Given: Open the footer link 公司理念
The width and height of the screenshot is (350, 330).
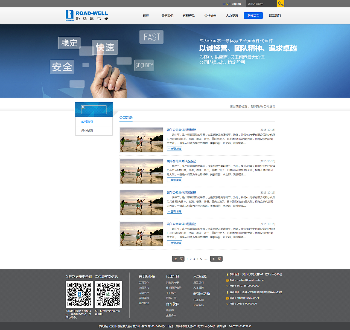Looking at the screenshot, I should pyautogui.click(x=144, y=298).
